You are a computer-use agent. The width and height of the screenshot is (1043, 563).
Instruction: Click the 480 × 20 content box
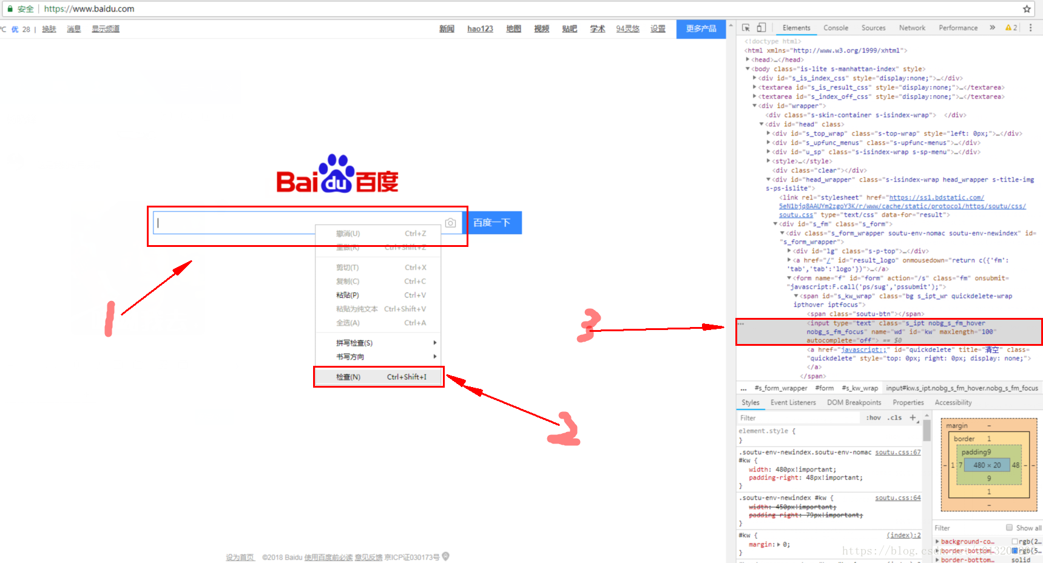tap(987, 465)
